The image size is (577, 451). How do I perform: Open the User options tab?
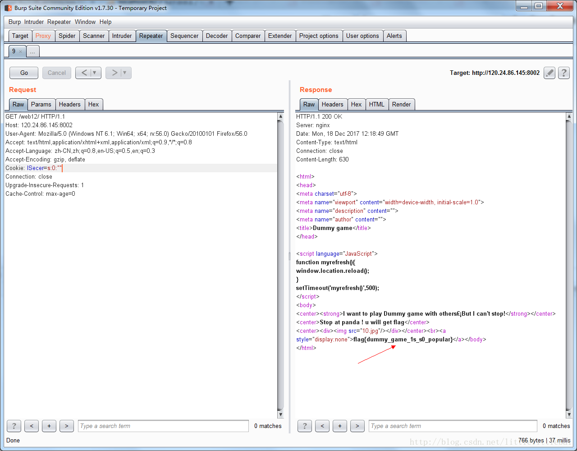362,36
